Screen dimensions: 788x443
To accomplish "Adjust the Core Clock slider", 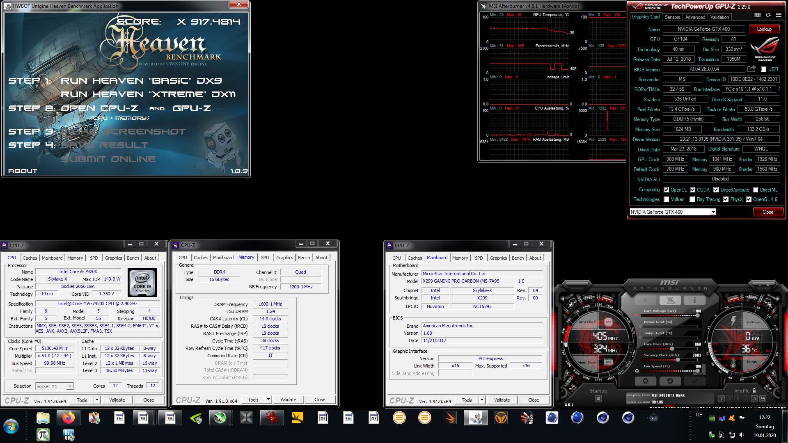I will 670,349.
